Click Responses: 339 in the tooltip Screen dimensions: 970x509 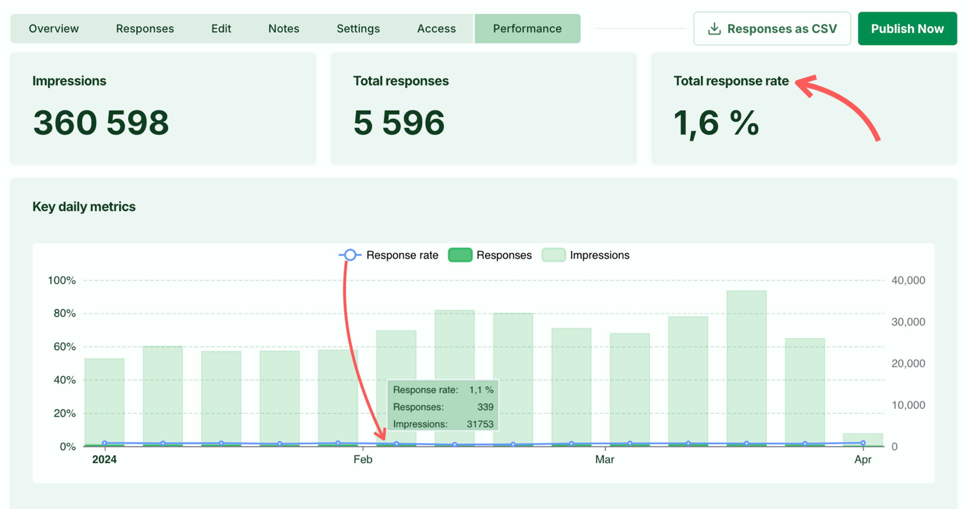coord(443,407)
